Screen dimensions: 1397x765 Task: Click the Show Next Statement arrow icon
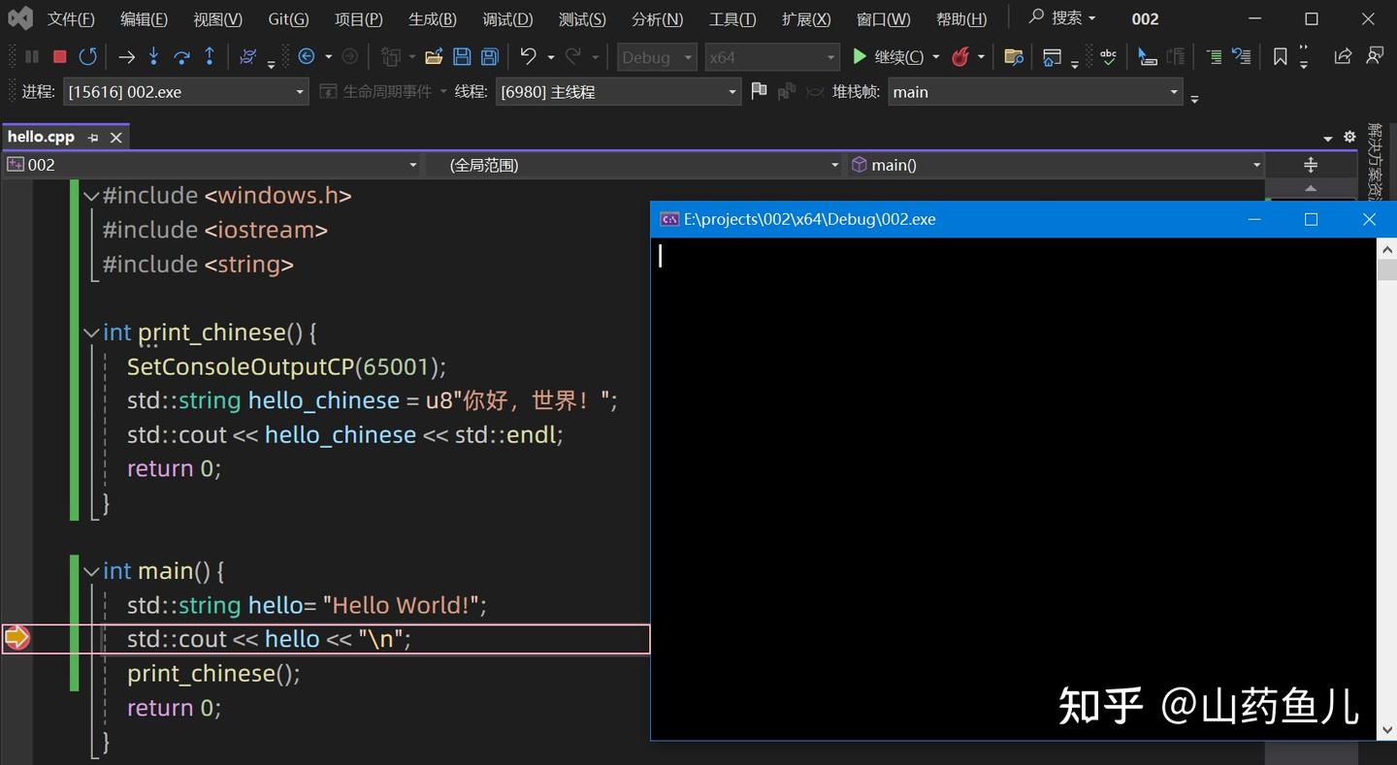tap(126, 57)
